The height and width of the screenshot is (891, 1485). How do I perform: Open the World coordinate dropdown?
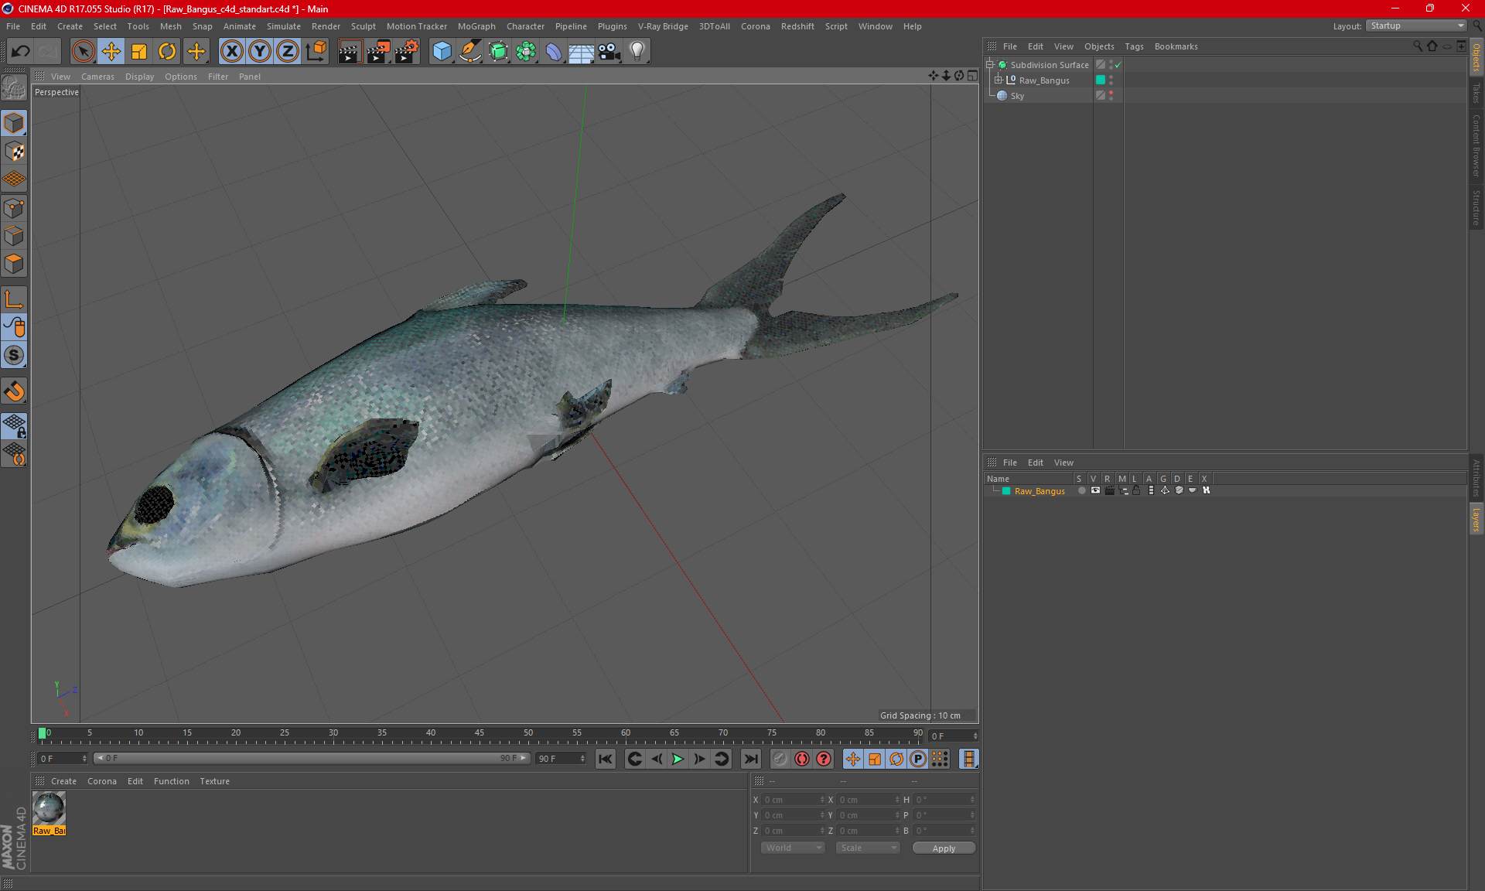pyautogui.click(x=793, y=848)
